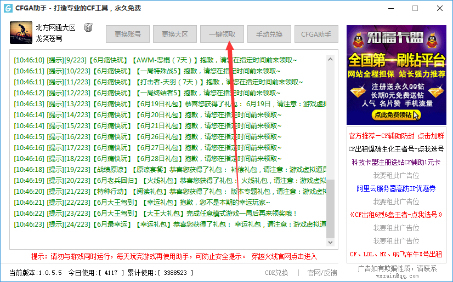Click scrollbar down arrow in log

point(331,243)
